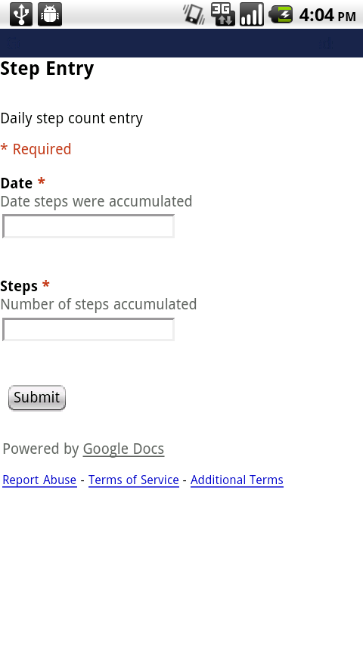Tap the bold Steps field label
The width and height of the screenshot is (363, 646).
click(19, 286)
